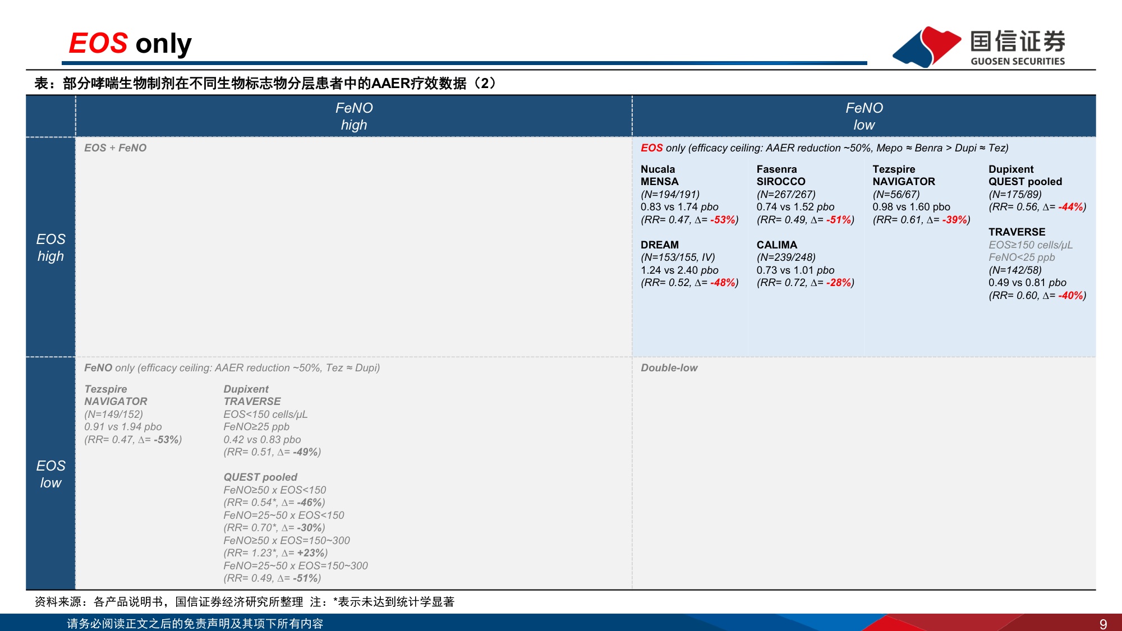
Task: Select the 'EOS low' row header
Action: [x=50, y=474]
